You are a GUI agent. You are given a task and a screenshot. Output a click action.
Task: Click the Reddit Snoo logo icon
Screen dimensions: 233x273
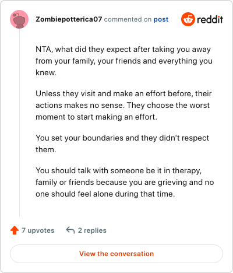point(188,19)
